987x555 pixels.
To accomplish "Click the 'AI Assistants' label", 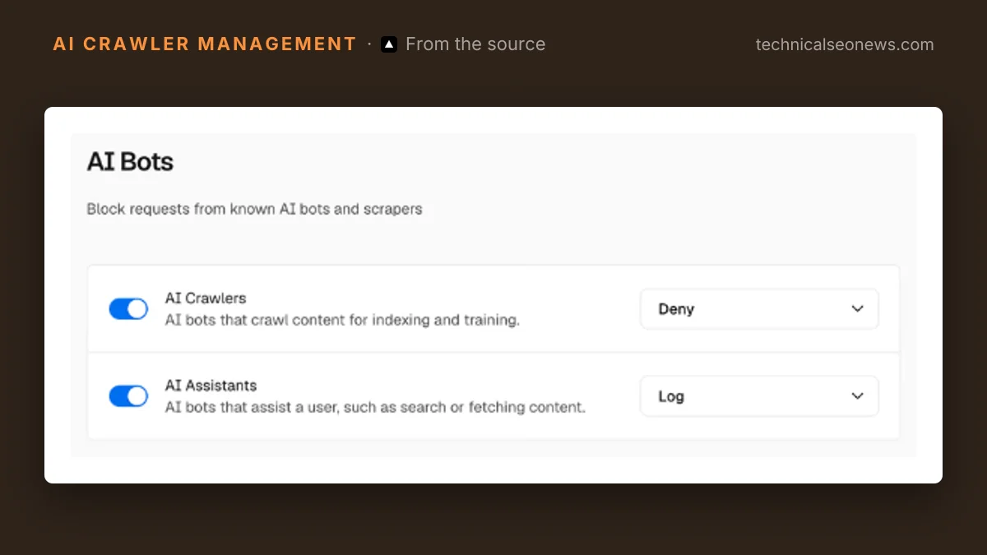I will 211,385.
